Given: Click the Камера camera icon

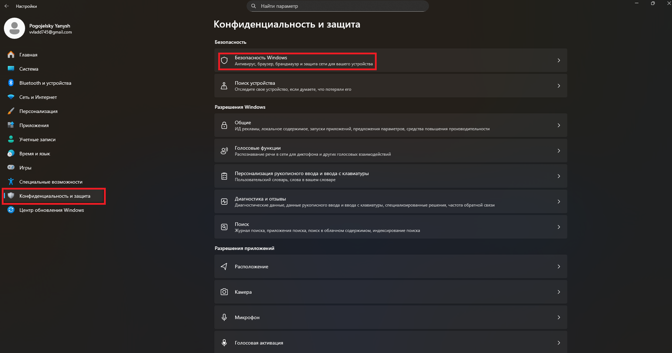Looking at the screenshot, I should coord(224,292).
